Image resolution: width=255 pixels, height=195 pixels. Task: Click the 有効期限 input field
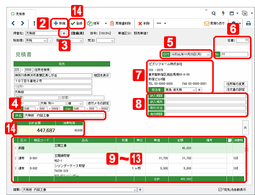pyautogui.click(x=205, y=114)
